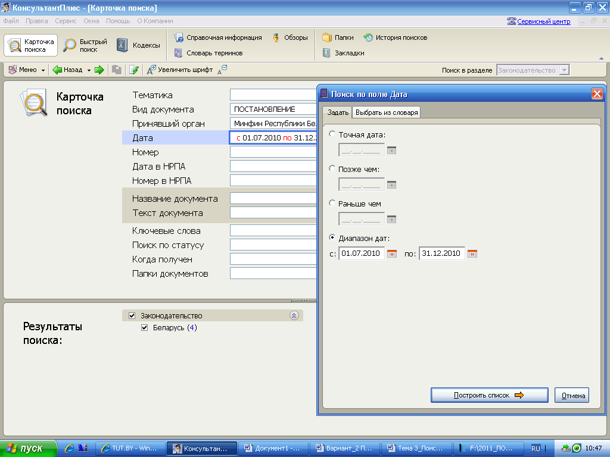Click the document edit icon in toolbar
Viewport: 610px width, 457px height.
click(x=134, y=70)
